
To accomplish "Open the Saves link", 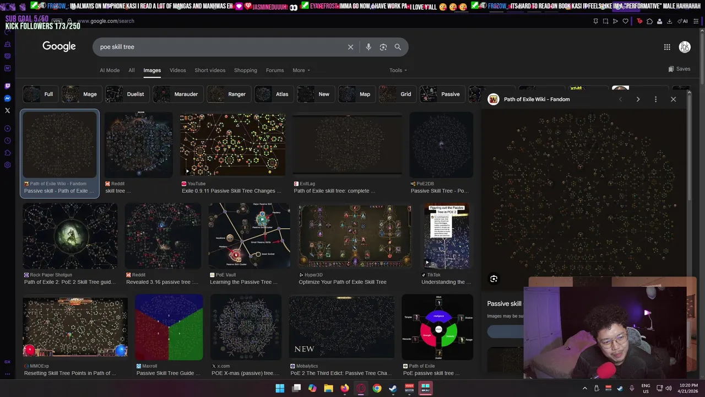I will pyautogui.click(x=679, y=69).
